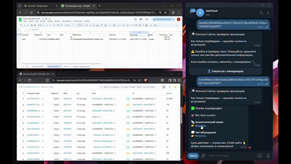Open the Menu button in Telegram
The height and width of the screenshot is (164, 291).
[x=193, y=155]
